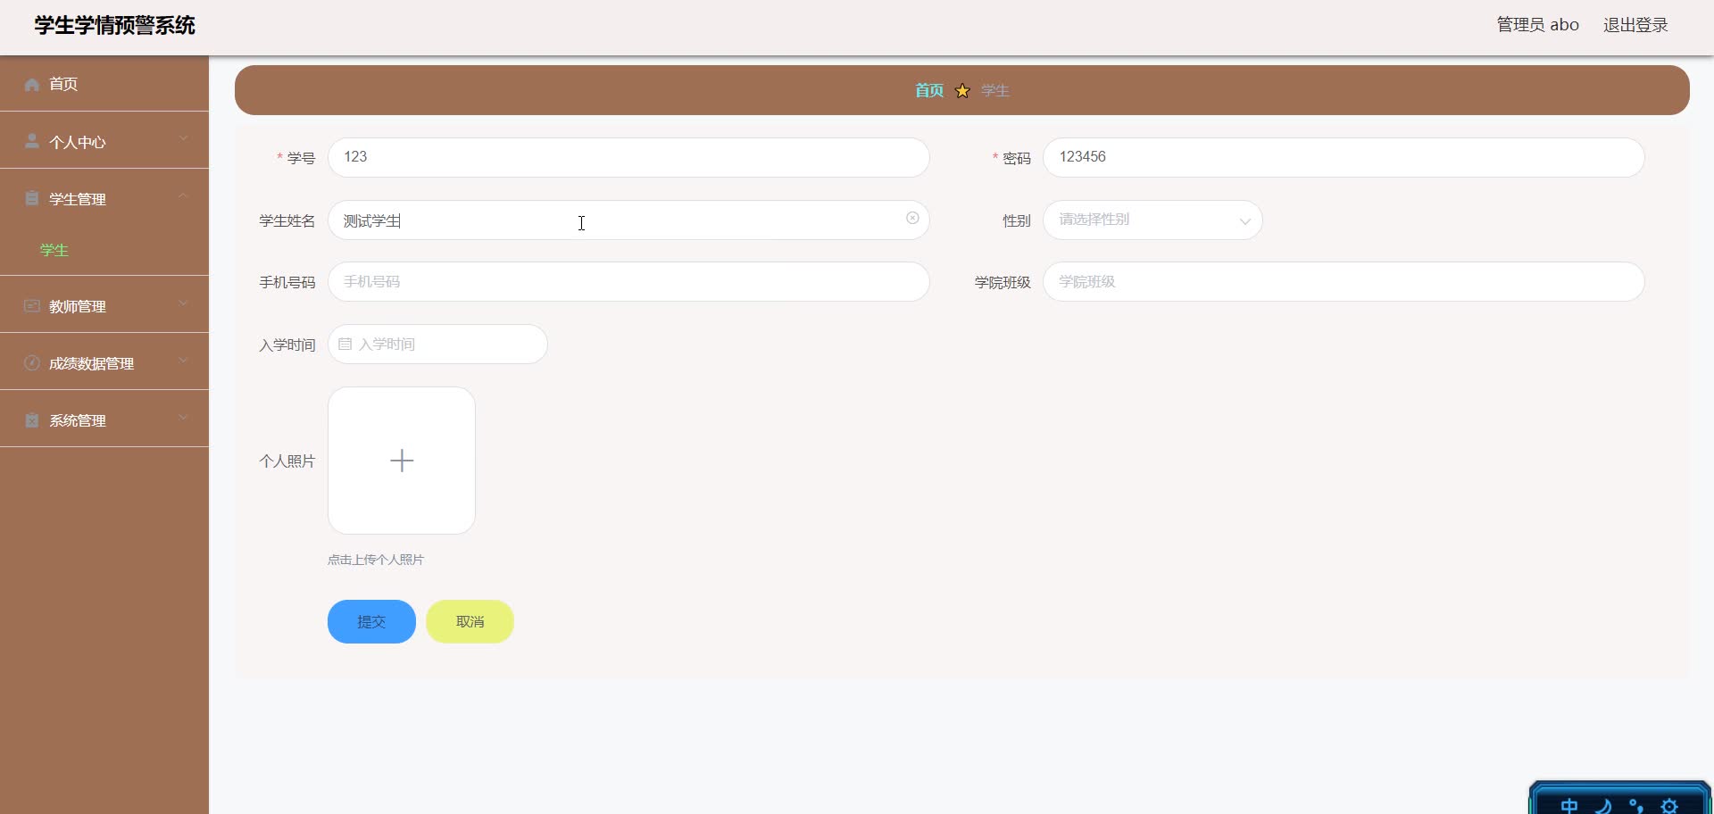Open the 性别 dropdown

[x=1152, y=220]
